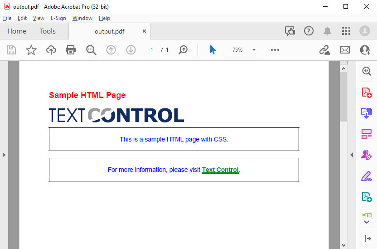Upload to cloud icon in toolbar
This screenshot has width=377, height=249.
[x=51, y=50]
